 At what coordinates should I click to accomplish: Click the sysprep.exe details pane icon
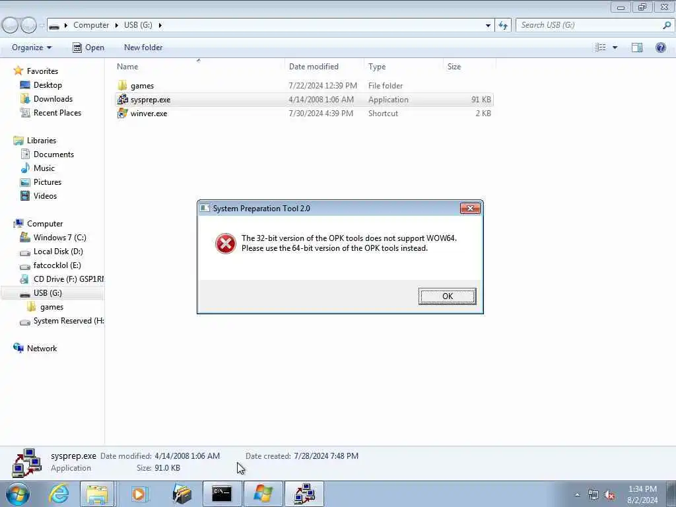coord(26,463)
